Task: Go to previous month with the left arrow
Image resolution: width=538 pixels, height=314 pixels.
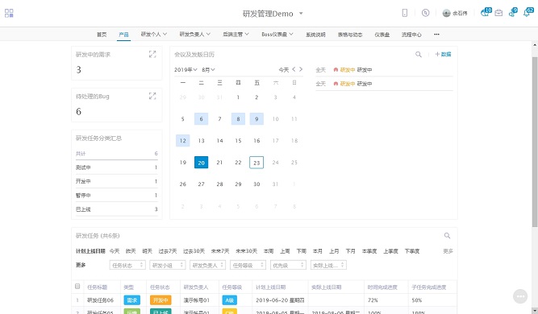Action: pyautogui.click(x=294, y=69)
